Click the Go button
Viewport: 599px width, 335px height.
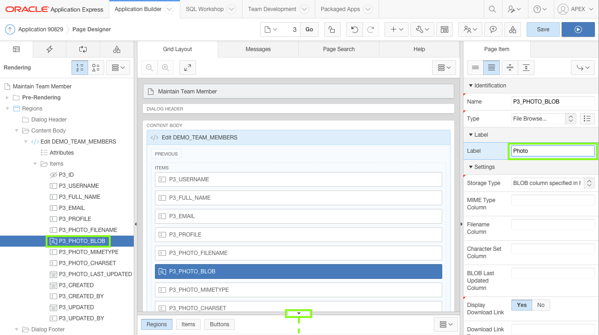309,29
